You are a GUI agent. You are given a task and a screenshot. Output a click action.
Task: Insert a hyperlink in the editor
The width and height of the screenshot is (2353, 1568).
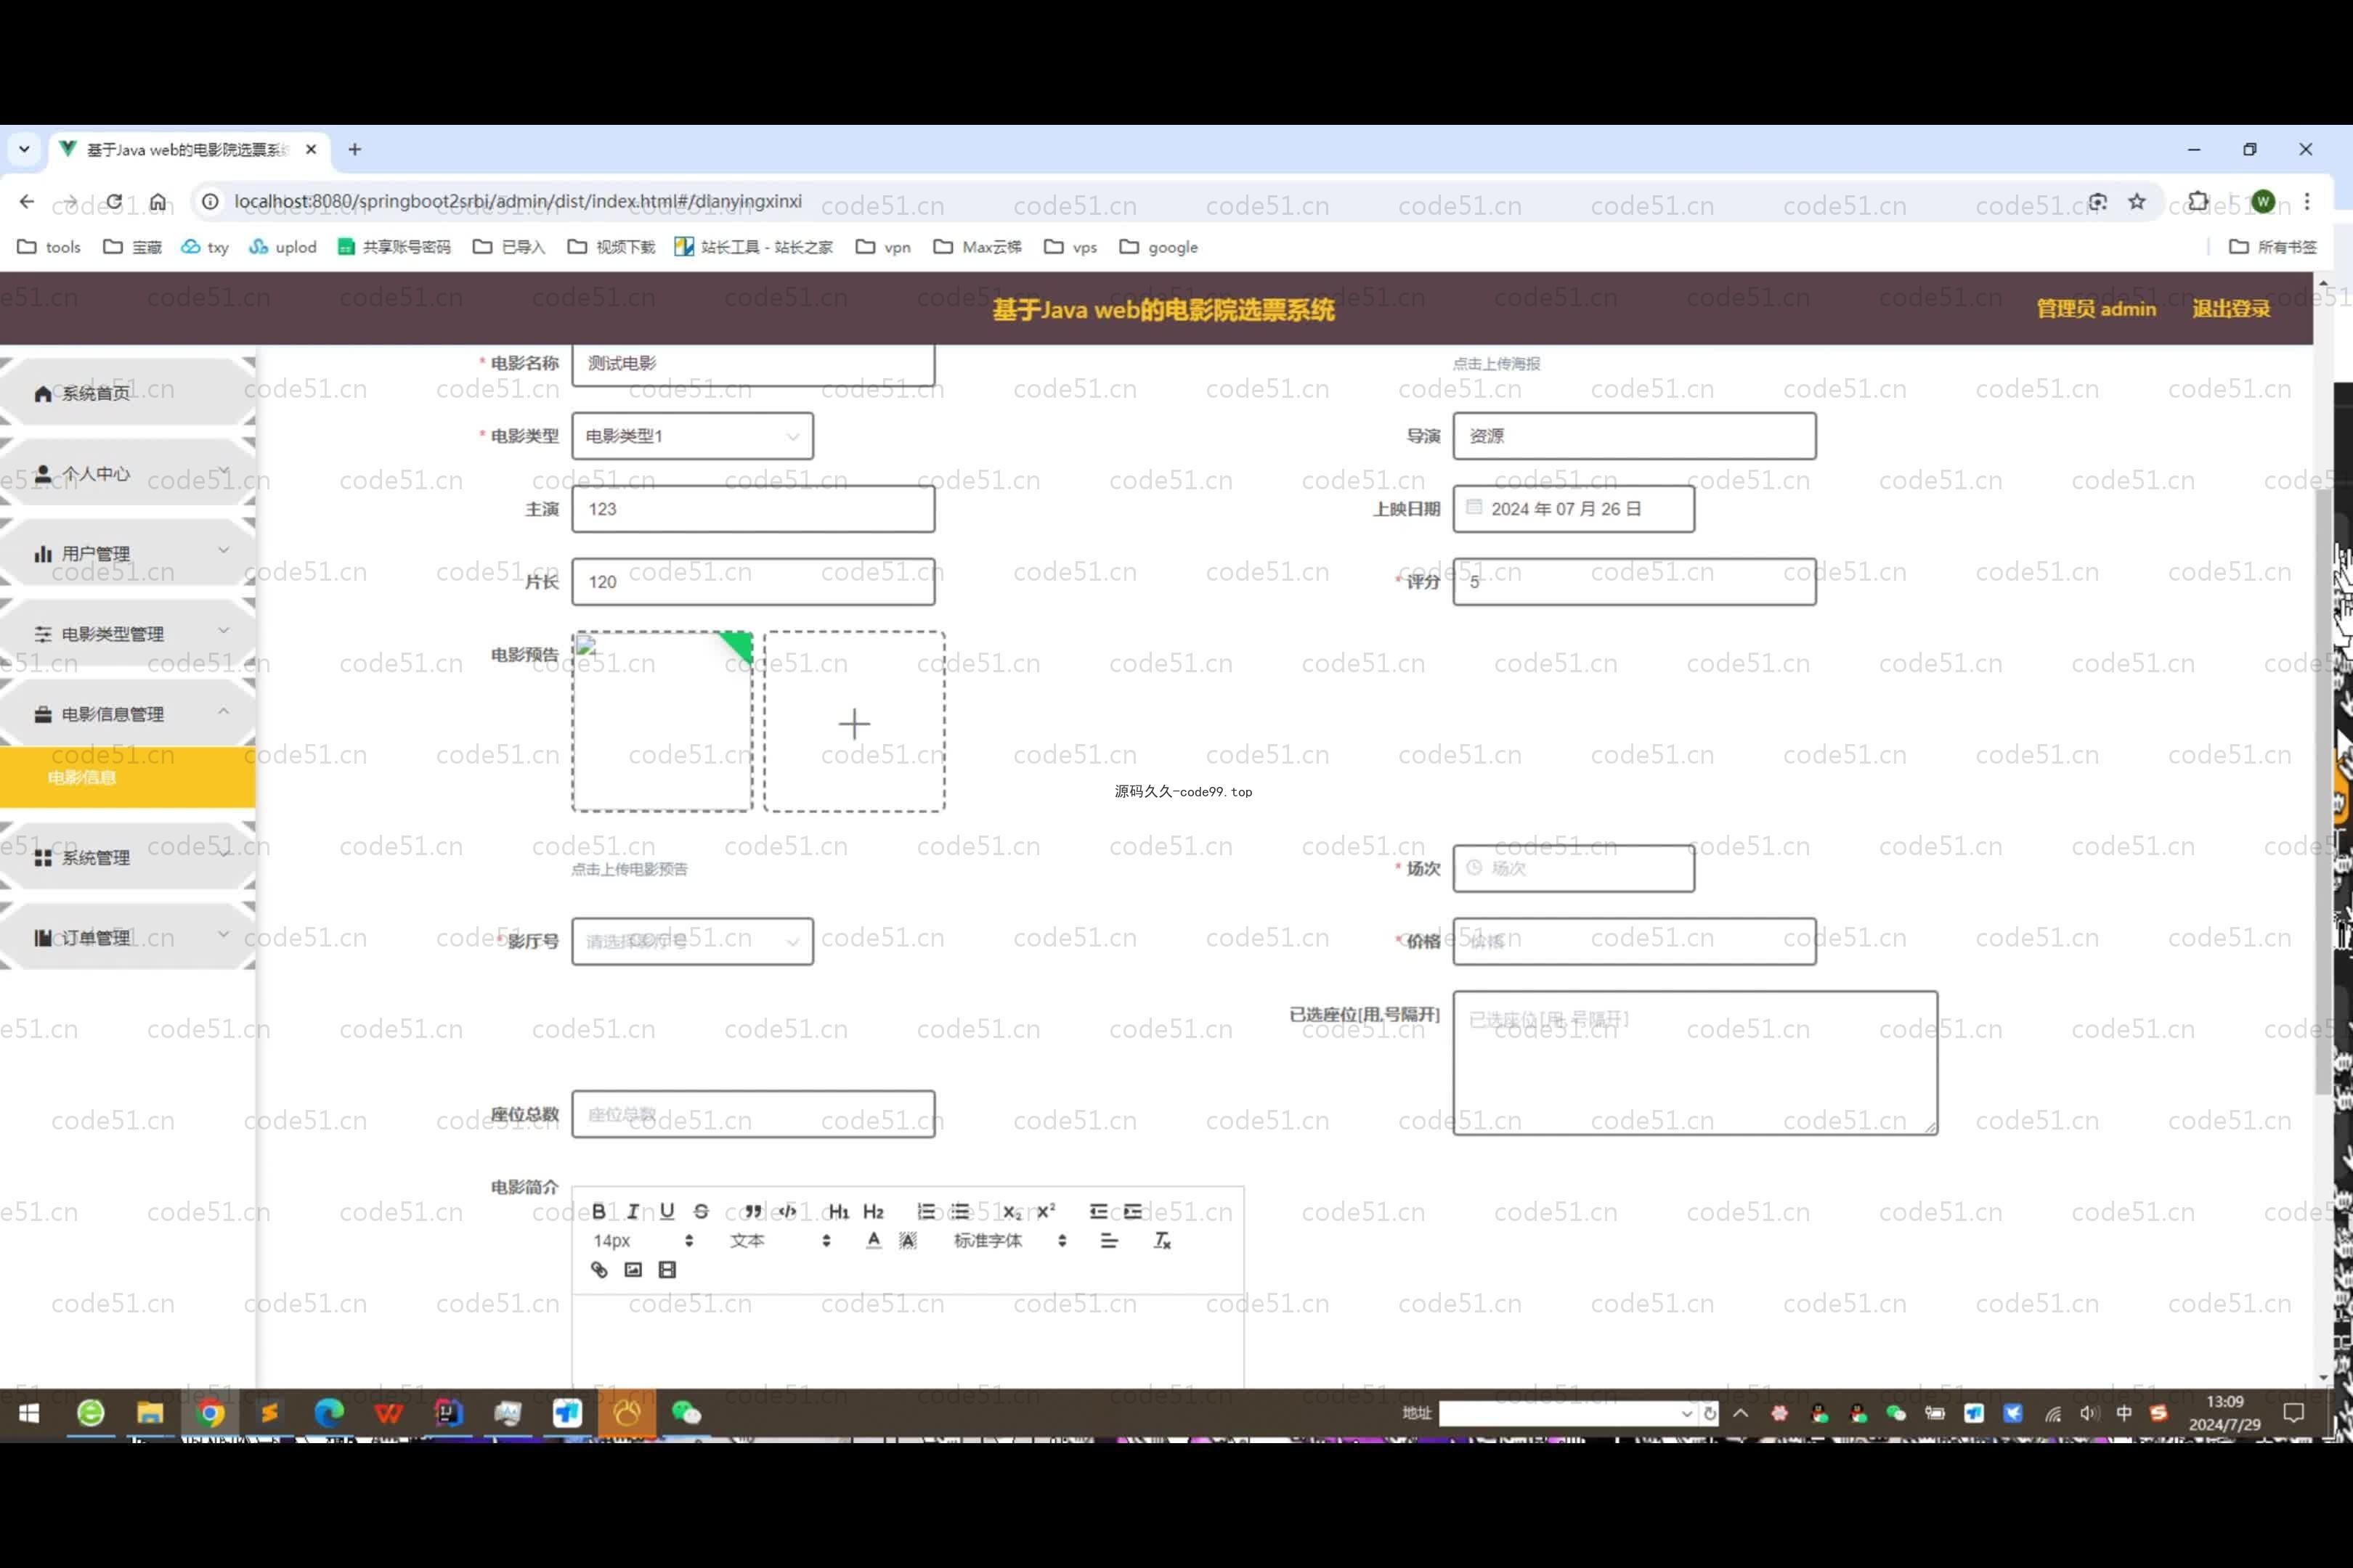tap(598, 1269)
